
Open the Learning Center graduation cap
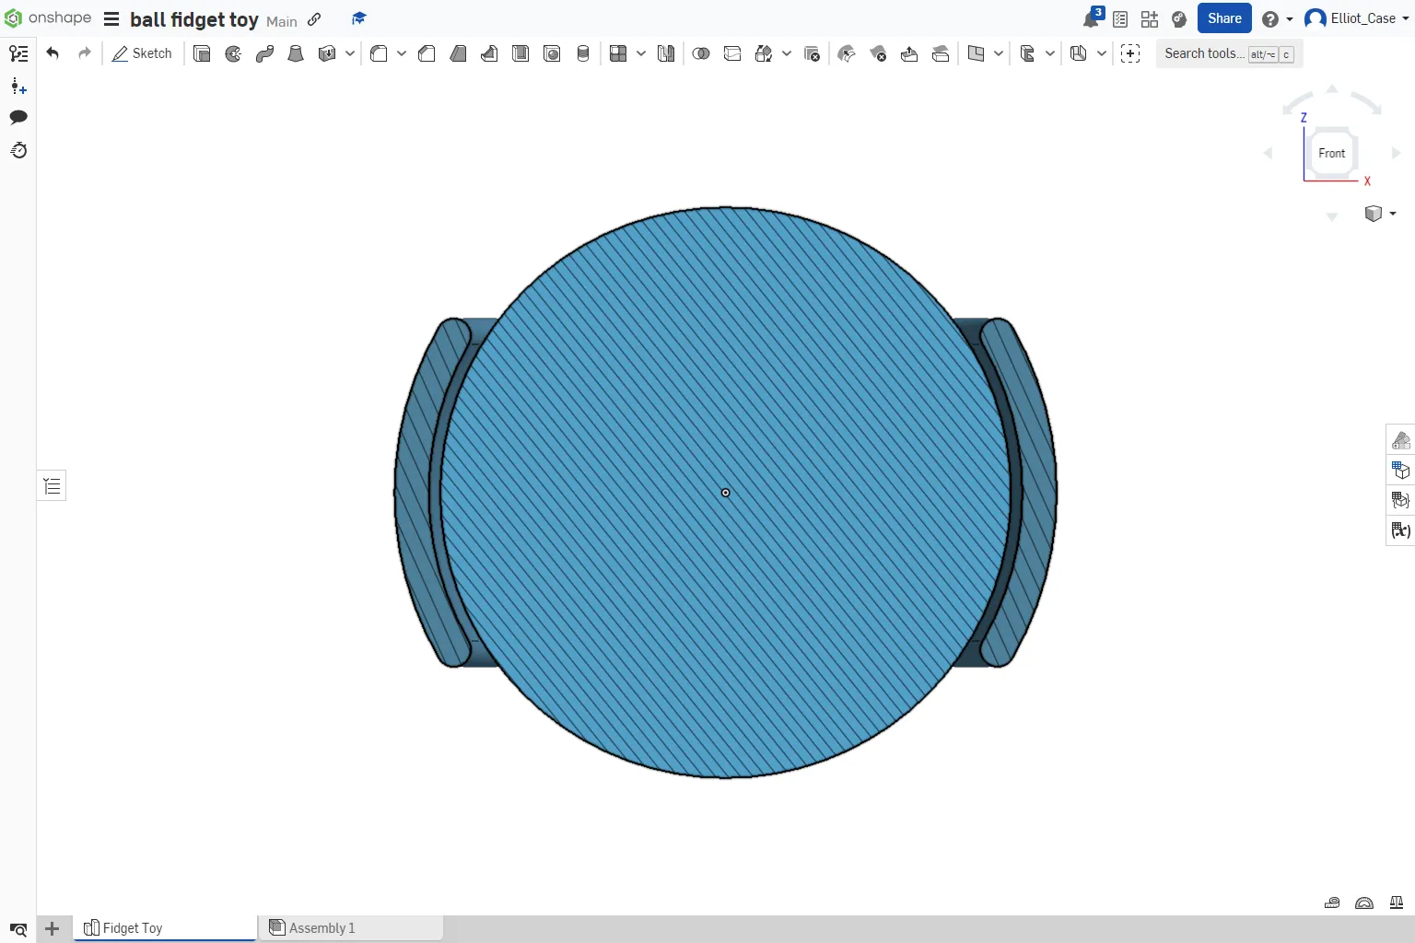(359, 18)
